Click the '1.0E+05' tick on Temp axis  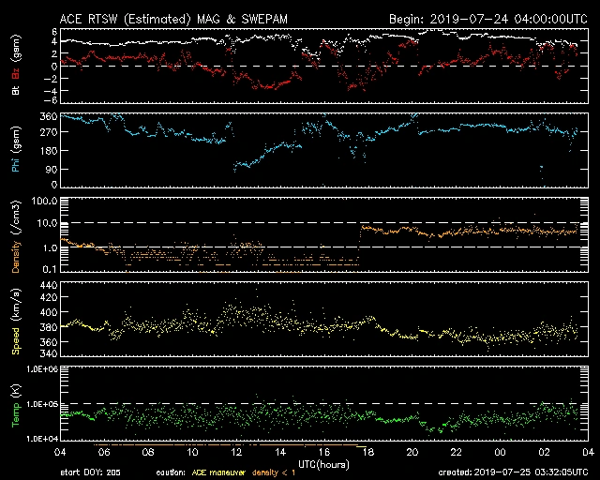(42, 404)
